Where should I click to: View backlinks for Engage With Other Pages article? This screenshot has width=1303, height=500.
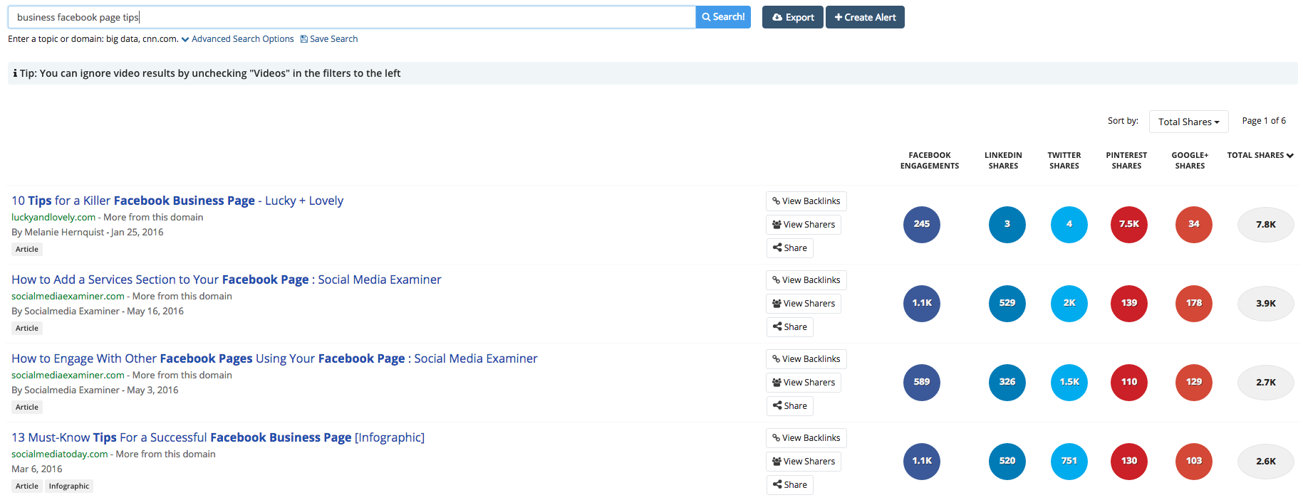click(806, 359)
